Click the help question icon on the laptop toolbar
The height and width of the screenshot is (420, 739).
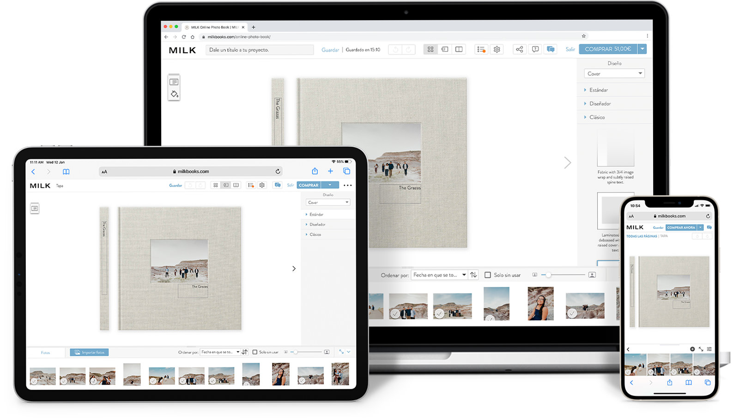(x=535, y=49)
